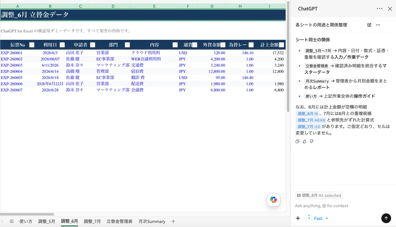Image resolution: width=396 pixels, height=227 pixels.
Task: Switch to the 調整_5月 sheet tab
Action: [x=47, y=221]
